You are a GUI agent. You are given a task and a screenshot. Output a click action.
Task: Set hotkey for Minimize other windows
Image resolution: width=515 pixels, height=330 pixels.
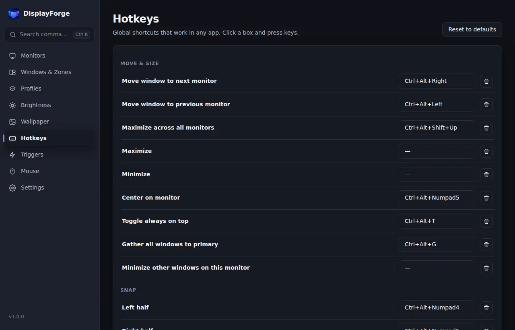(437, 268)
